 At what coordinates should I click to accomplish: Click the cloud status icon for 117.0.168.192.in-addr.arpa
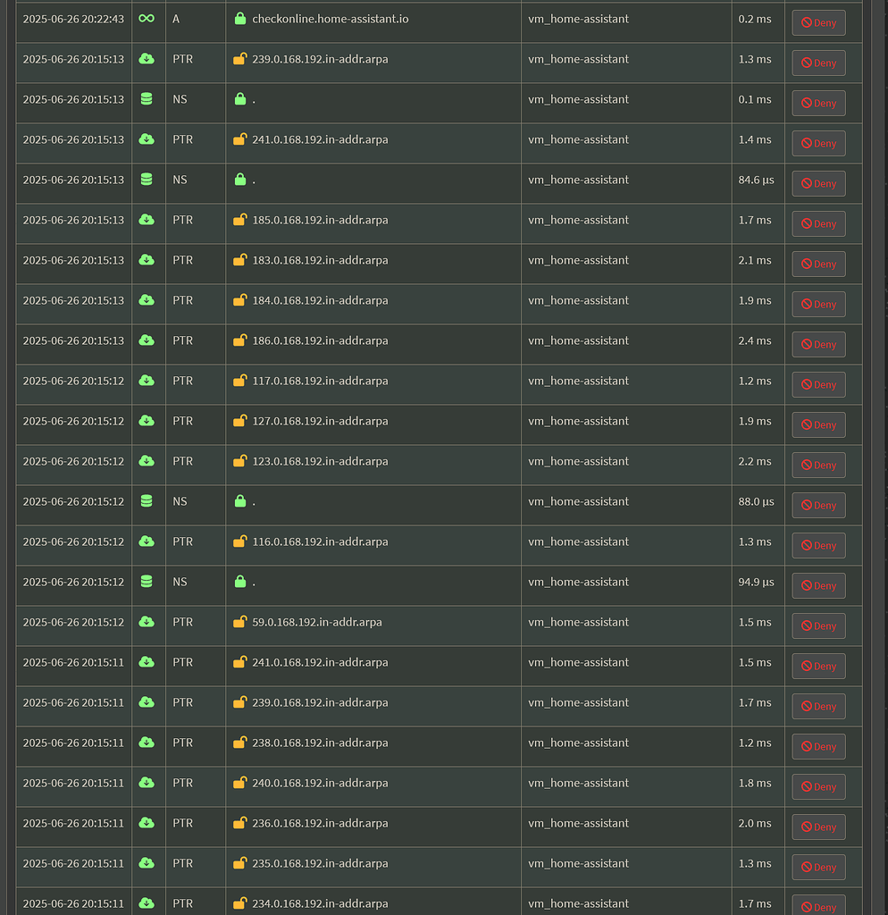tap(147, 381)
